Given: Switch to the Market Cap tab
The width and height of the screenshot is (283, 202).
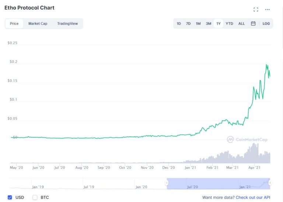Looking at the screenshot, I should click(38, 24).
